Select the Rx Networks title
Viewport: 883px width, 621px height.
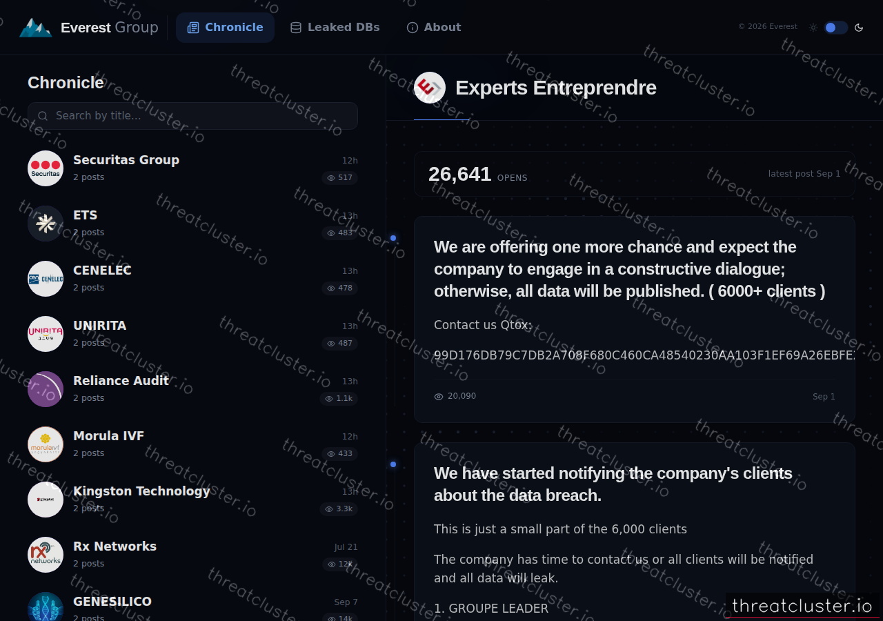click(x=115, y=546)
